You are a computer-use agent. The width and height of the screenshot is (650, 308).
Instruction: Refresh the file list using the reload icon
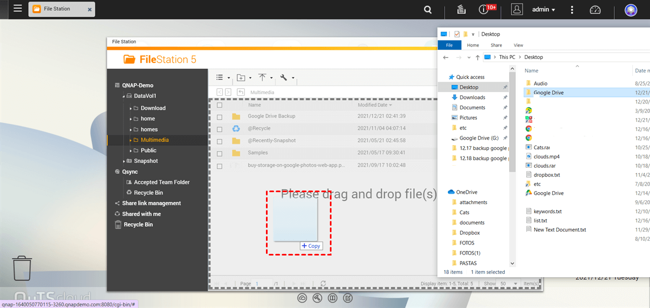[323, 283]
